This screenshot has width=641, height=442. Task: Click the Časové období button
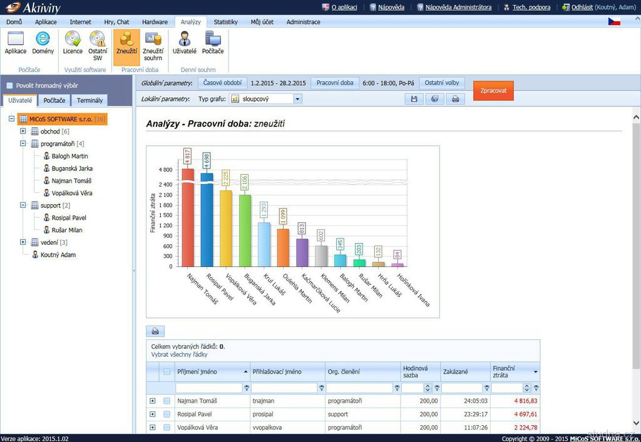222,83
